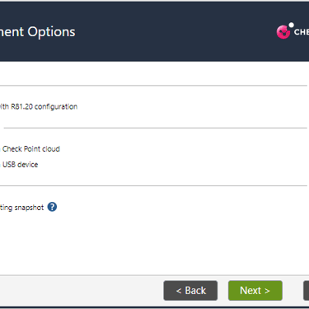Click the dark navy header bar
The image size is (309, 309).
coord(154,31)
